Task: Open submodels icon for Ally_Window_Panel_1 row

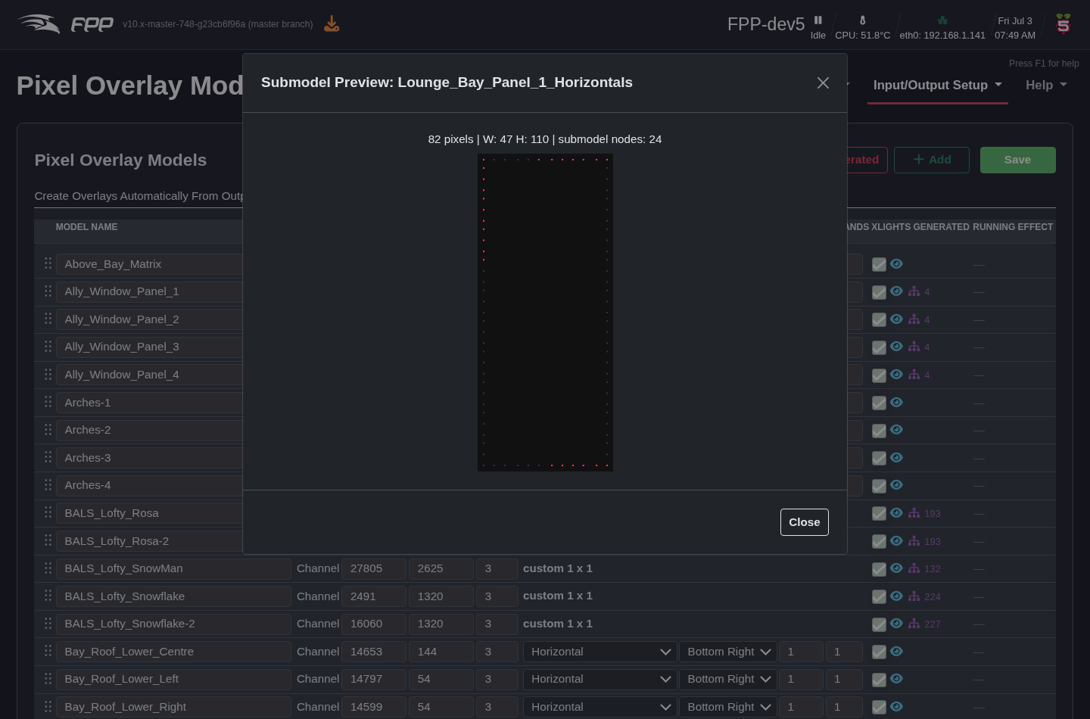Action: tap(914, 291)
